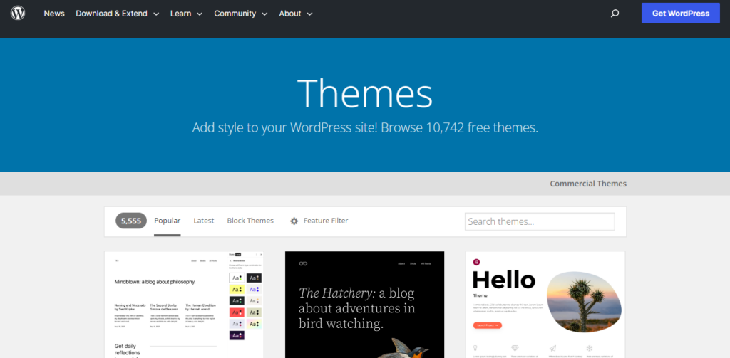Expand the Learn dropdown menu
Screen dimensions: 730x358
tap(186, 14)
